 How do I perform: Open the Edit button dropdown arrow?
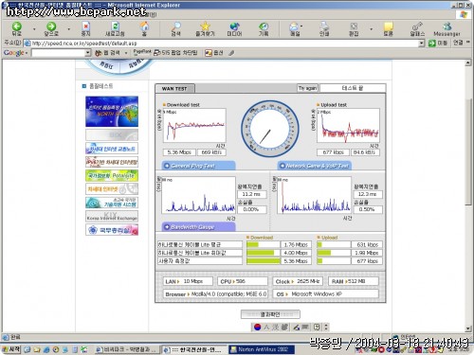click(x=372, y=29)
